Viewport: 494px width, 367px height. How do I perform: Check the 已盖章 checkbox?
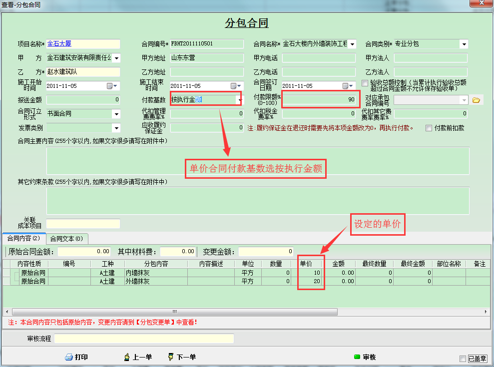click(x=463, y=359)
